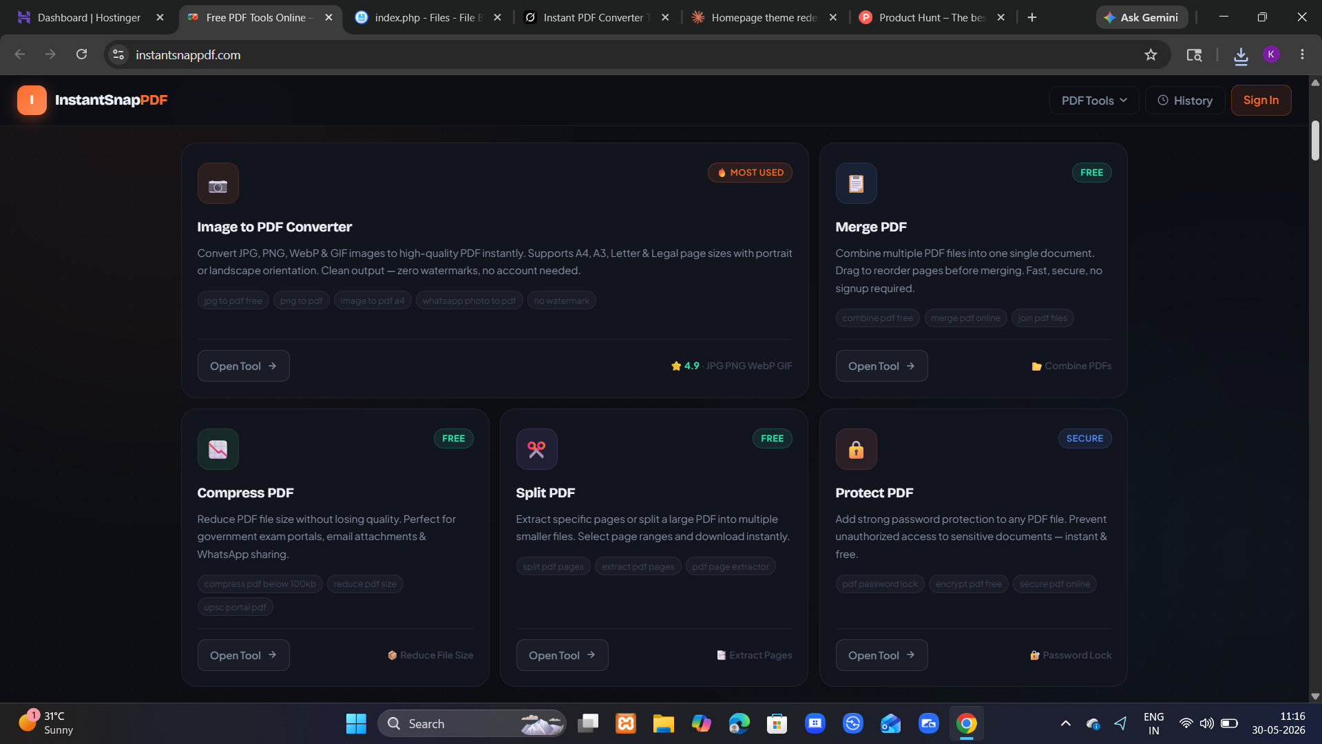Open Tool for Split PDF

[562, 655]
